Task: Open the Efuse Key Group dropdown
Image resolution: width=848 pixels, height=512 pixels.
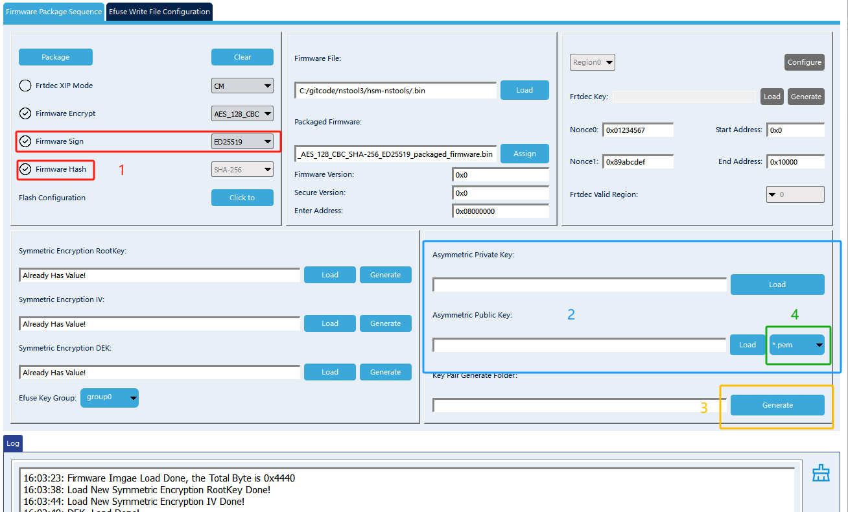Action: pos(110,397)
